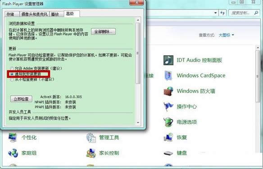Click the IDT Audio 控制面板 label text
The width and height of the screenshot is (263, 169).
coord(199,60)
